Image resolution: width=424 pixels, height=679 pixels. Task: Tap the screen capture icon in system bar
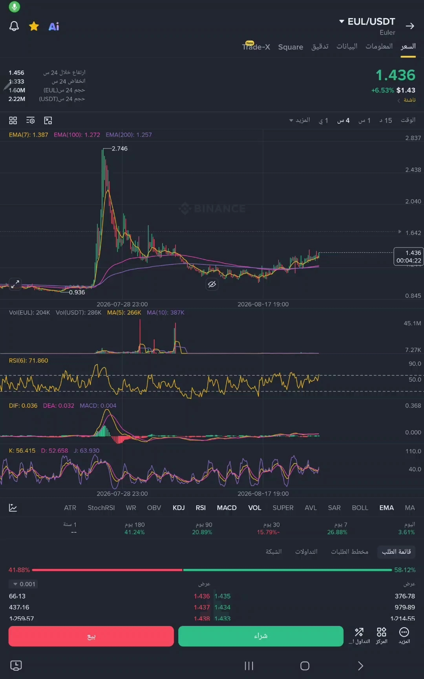click(x=16, y=665)
